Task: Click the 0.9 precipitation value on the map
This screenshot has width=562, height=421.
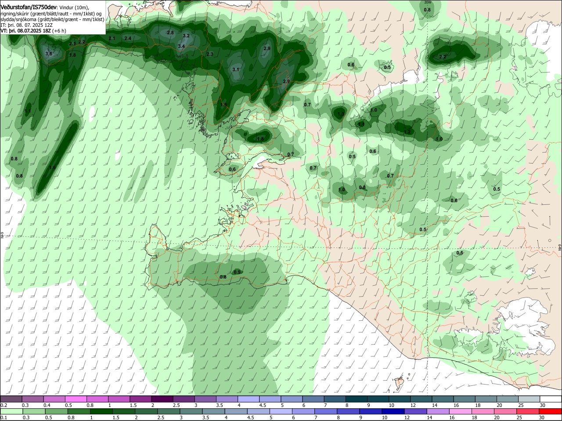Action: [237, 272]
